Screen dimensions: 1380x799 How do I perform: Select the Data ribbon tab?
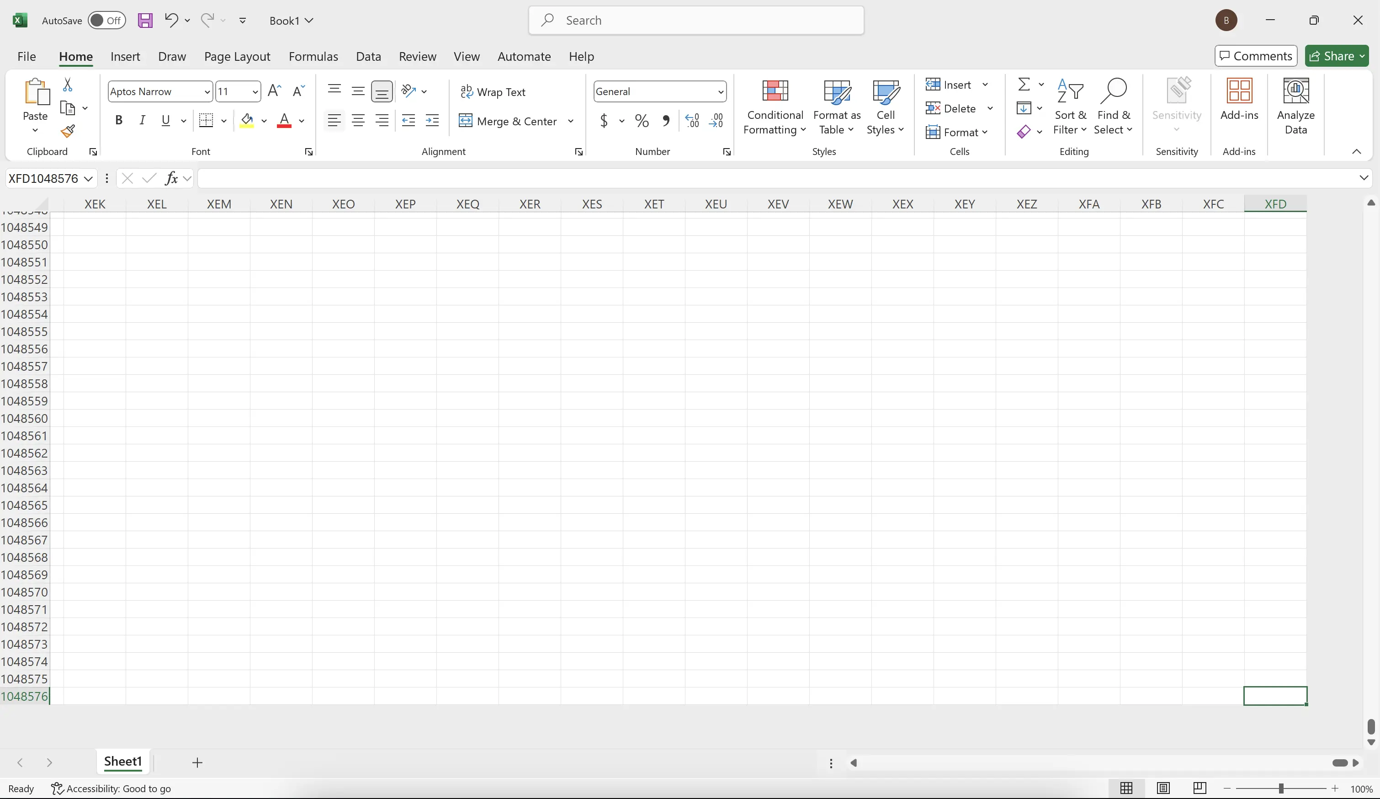[368, 56]
